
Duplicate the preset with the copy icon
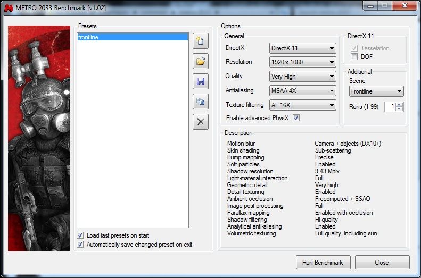(x=200, y=102)
